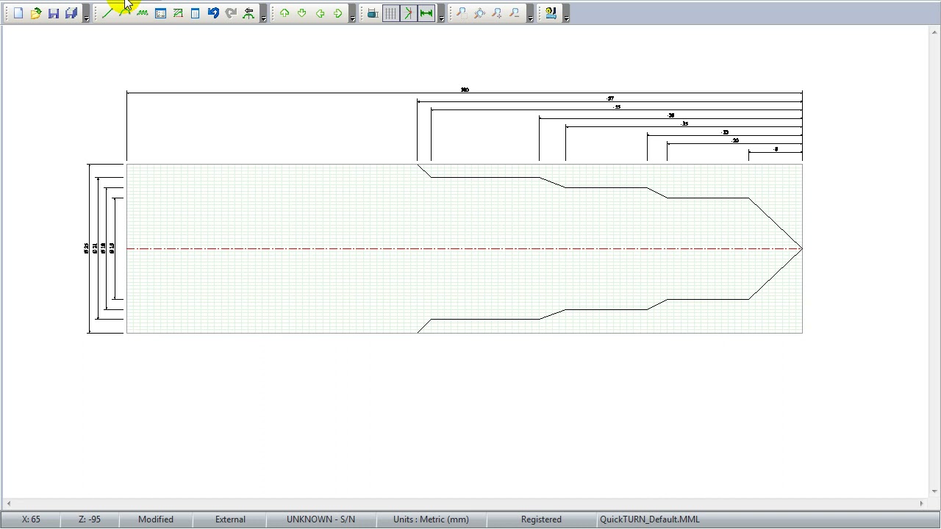Click the machine setup gear icon
941x529 pixels.
[x=551, y=13]
